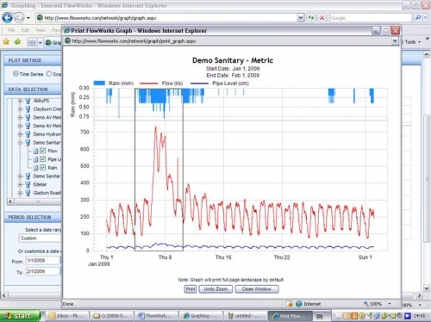This screenshot has height=322, width=431.
Task: Click Add to Favorites star-plus icon
Action: tap(17, 42)
